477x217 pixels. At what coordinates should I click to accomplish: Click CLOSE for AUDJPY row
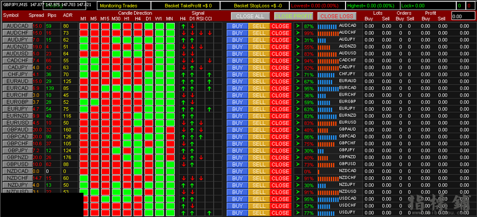(x=280, y=40)
